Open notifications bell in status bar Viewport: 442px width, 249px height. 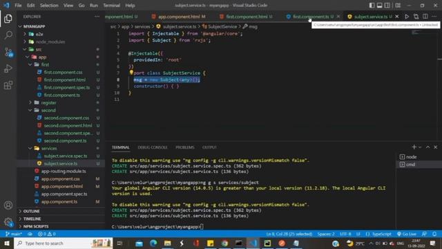pyautogui.click(x=434, y=234)
